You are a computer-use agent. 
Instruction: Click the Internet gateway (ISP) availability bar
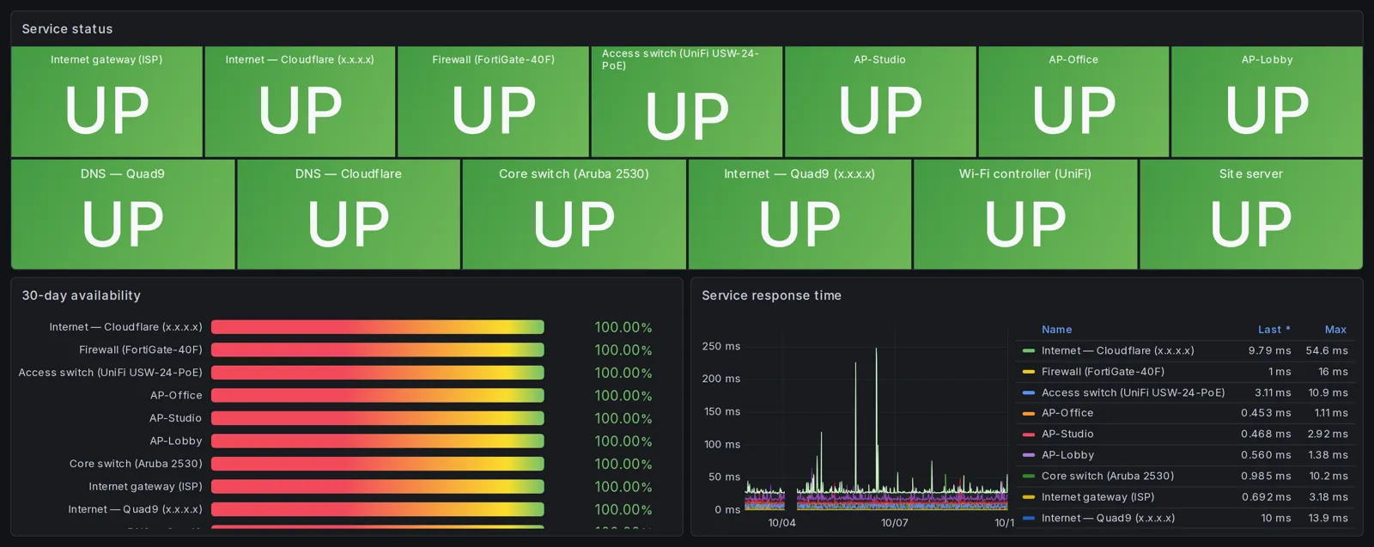click(x=378, y=486)
